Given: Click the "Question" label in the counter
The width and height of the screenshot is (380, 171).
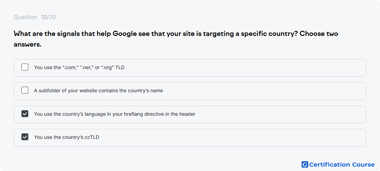Looking at the screenshot, I should (x=25, y=17).
